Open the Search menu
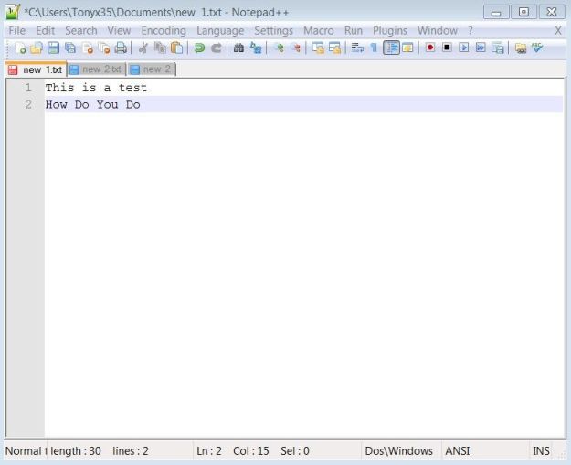The width and height of the screenshot is (571, 465). click(81, 30)
